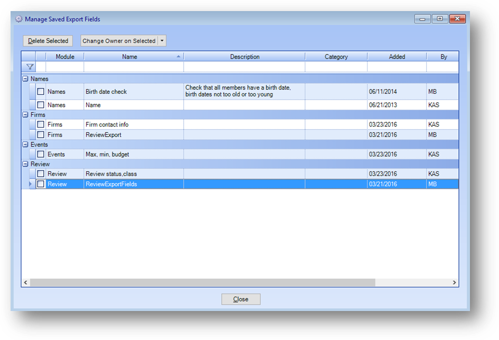Sort by the Category column header
Viewport: 499px width, 340px height.
tap(336, 56)
